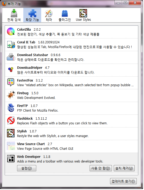Click 'Adds a menu and a toolbar' description
Viewport: 144px width, 190px height.
60,161
